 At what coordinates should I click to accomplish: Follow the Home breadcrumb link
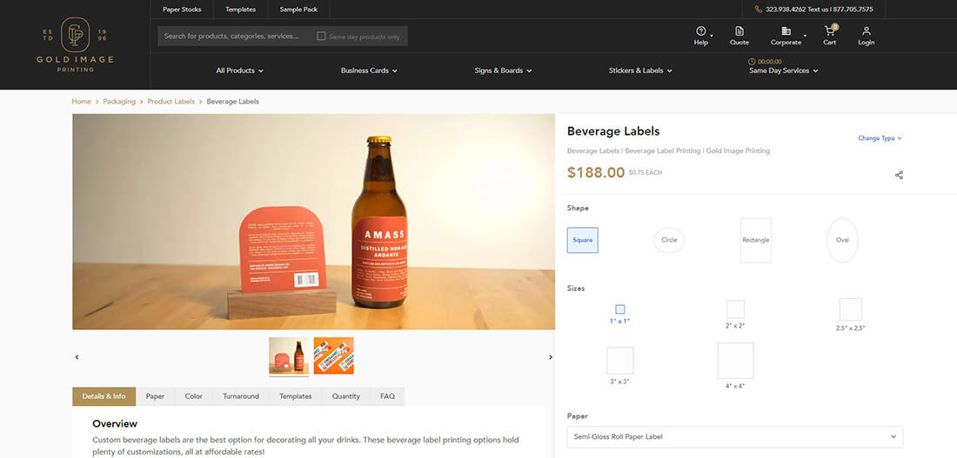click(81, 102)
